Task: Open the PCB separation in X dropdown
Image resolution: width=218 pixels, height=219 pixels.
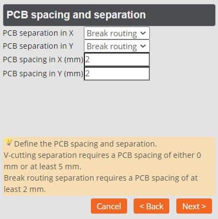Action: point(117,33)
